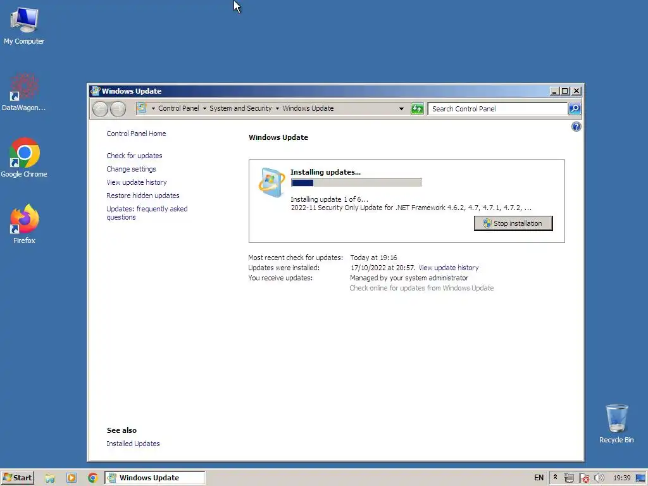Click the Back navigation arrow
The image size is (648, 486).
pos(100,109)
